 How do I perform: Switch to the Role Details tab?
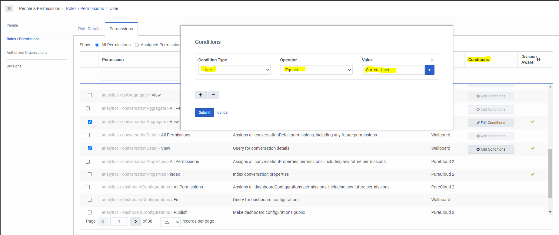pyautogui.click(x=89, y=29)
